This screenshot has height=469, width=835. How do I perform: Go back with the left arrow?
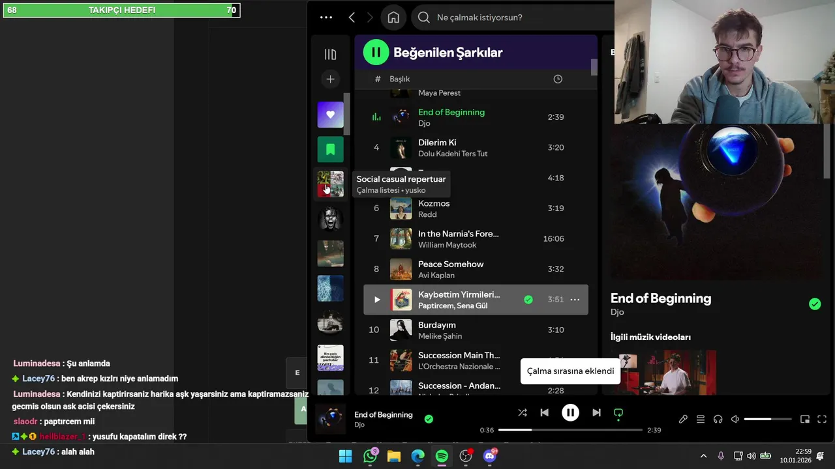click(x=352, y=18)
